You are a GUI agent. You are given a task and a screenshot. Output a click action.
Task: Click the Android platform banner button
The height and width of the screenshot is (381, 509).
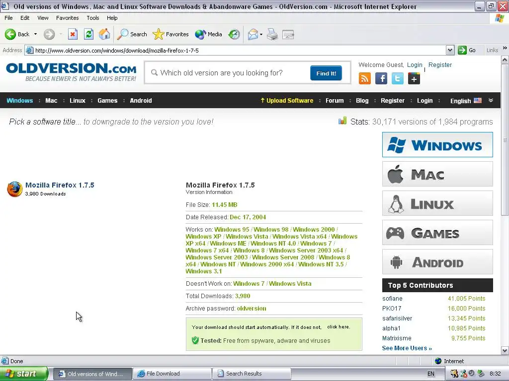click(x=437, y=262)
